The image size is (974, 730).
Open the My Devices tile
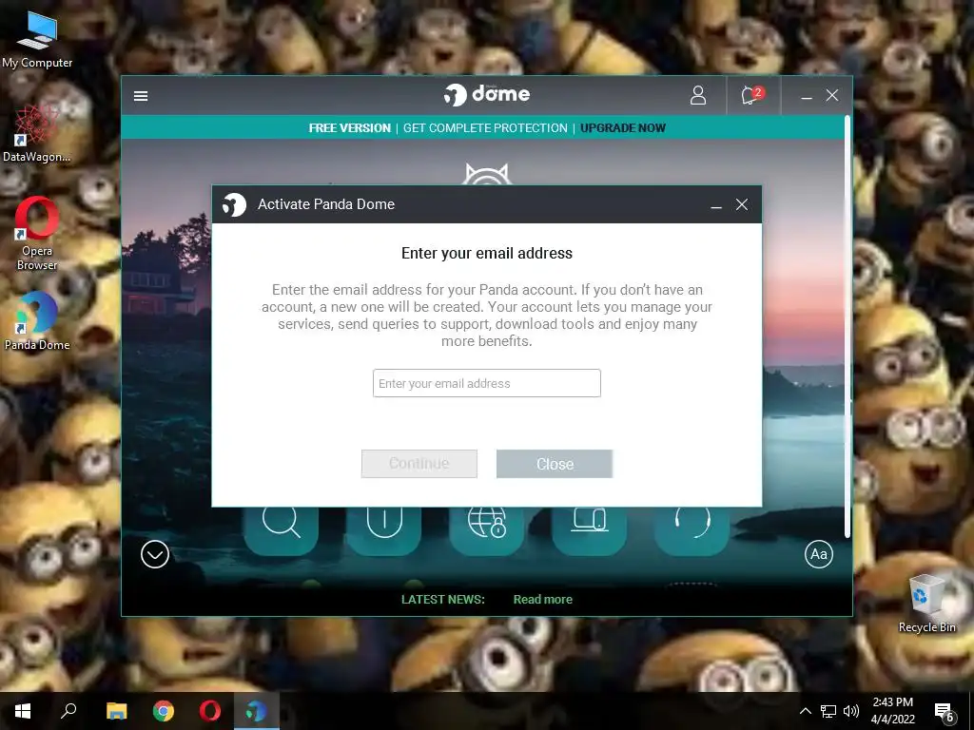pos(589,529)
